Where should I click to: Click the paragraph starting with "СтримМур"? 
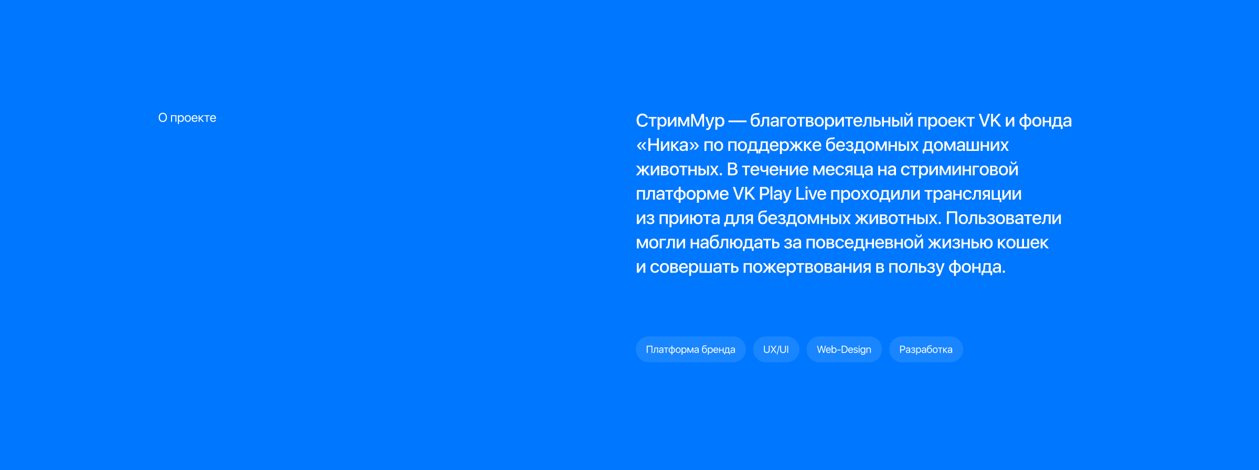[853, 193]
